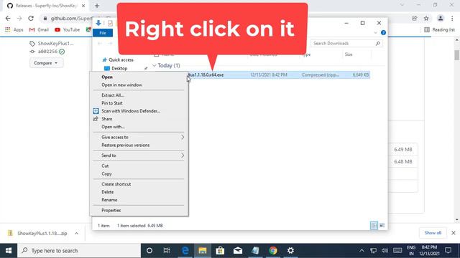Image resolution: width=460 pixels, height=258 pixels.
Task: Open Settings gear in taskbar
Action: pos(290,250)
